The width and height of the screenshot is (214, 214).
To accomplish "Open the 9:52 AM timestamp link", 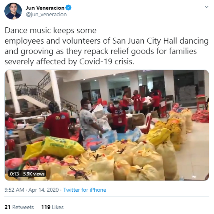I will [x=14, y=190].
